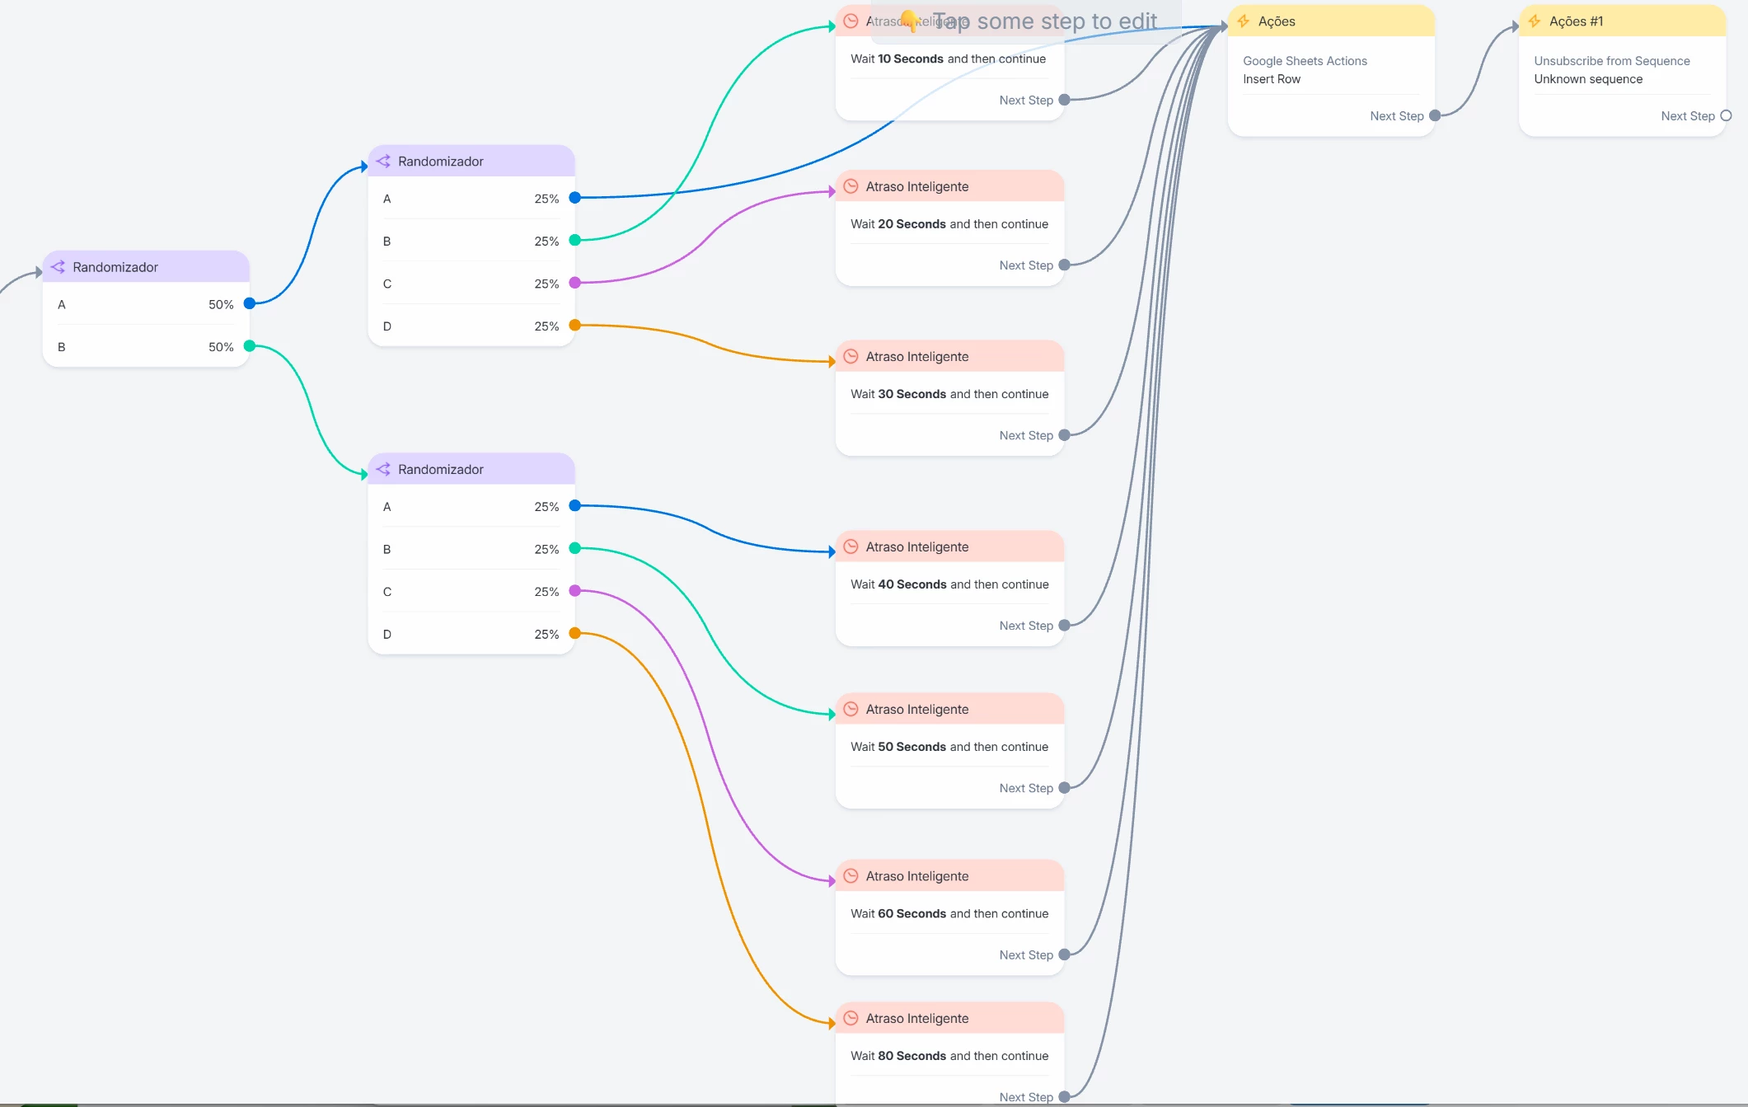Click clock icon of the 60 Seconds delay
1748x1107 pixels.
pyautogui.click(x=851, y=876)
